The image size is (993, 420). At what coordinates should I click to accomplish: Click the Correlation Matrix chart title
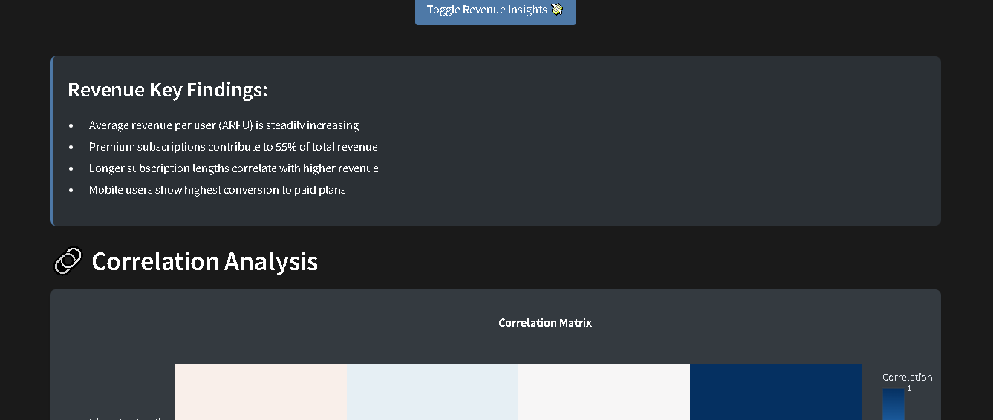(x=545, y=323)
